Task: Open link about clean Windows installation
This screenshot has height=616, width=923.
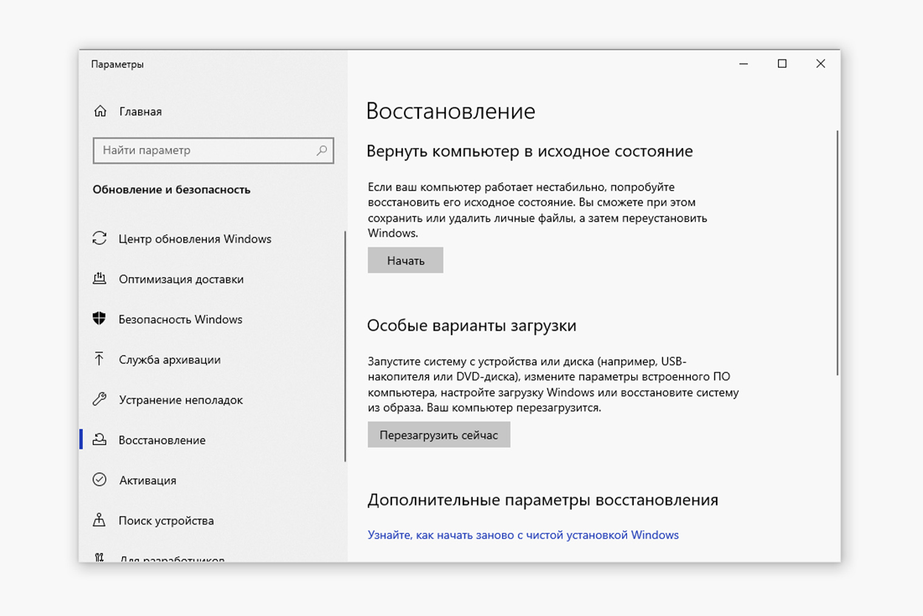Action: click(x=523, y=535)
